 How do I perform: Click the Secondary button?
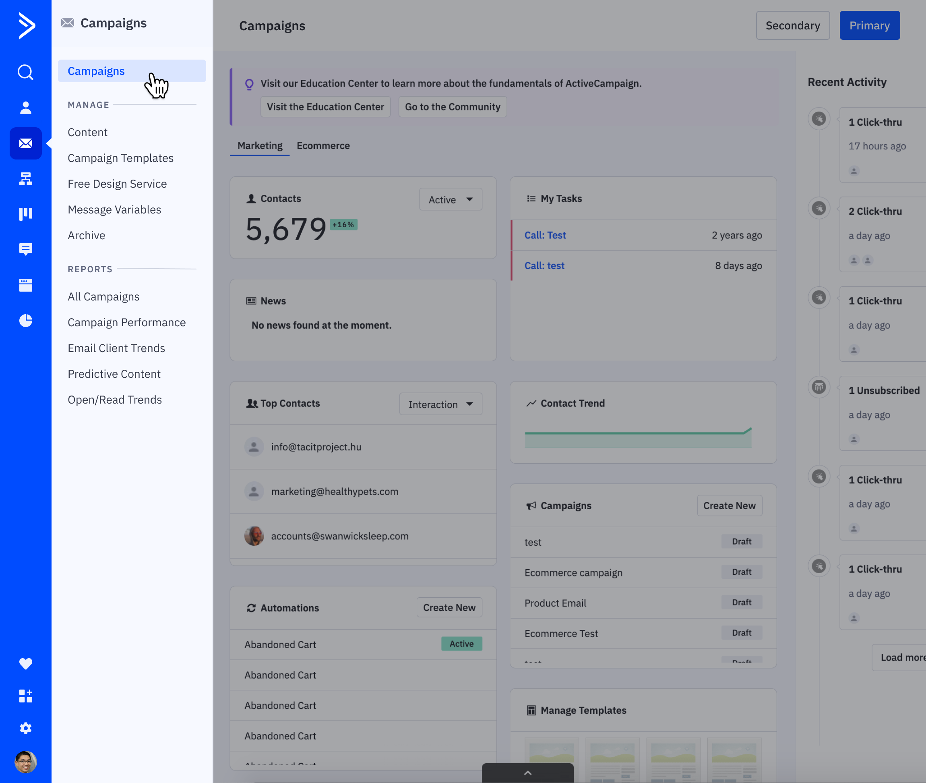792,25
